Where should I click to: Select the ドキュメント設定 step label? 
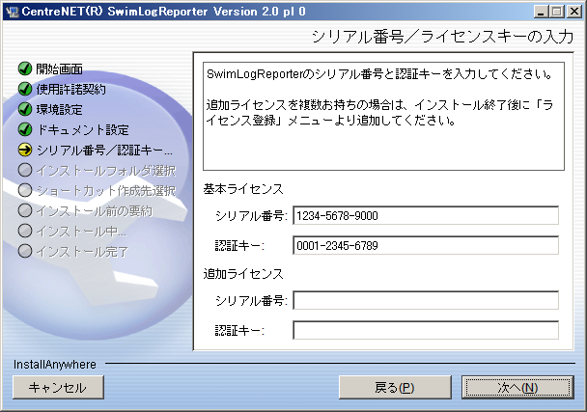click(82, 130)
